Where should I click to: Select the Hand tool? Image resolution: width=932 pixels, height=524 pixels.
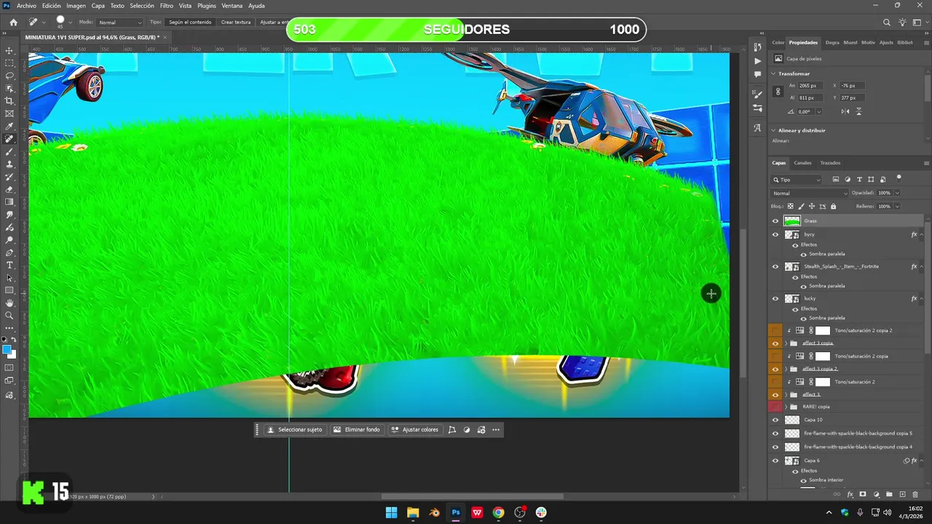(x=9, y=303)
